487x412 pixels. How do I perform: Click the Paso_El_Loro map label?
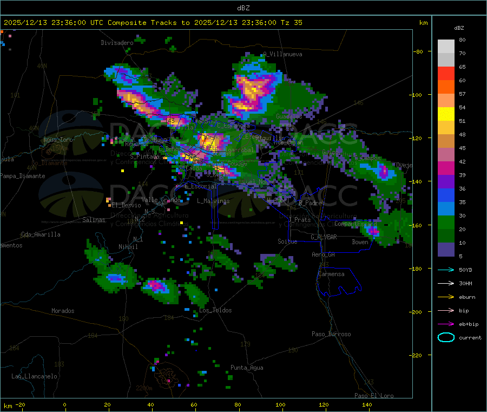point(374,396)
